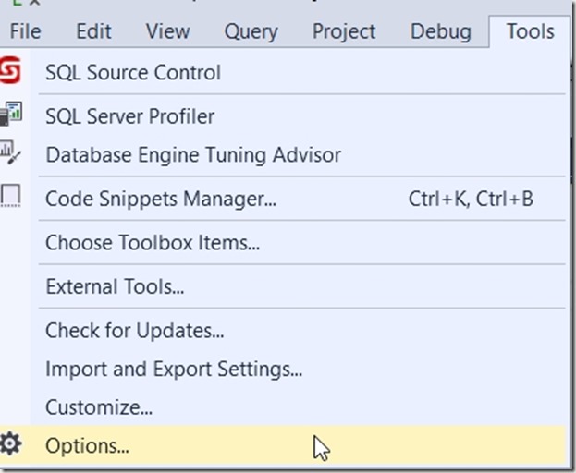Launch SQL Server Profiler from menu
This screenshot has height=473, width=576.
[x=129, y=116]
